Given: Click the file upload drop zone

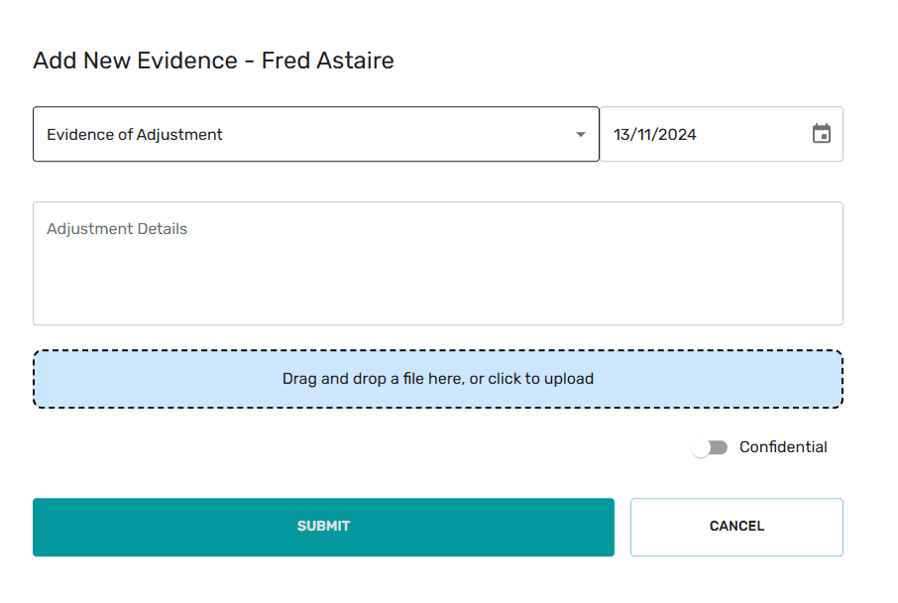Looking at the screenshot, I should point(437,379).
